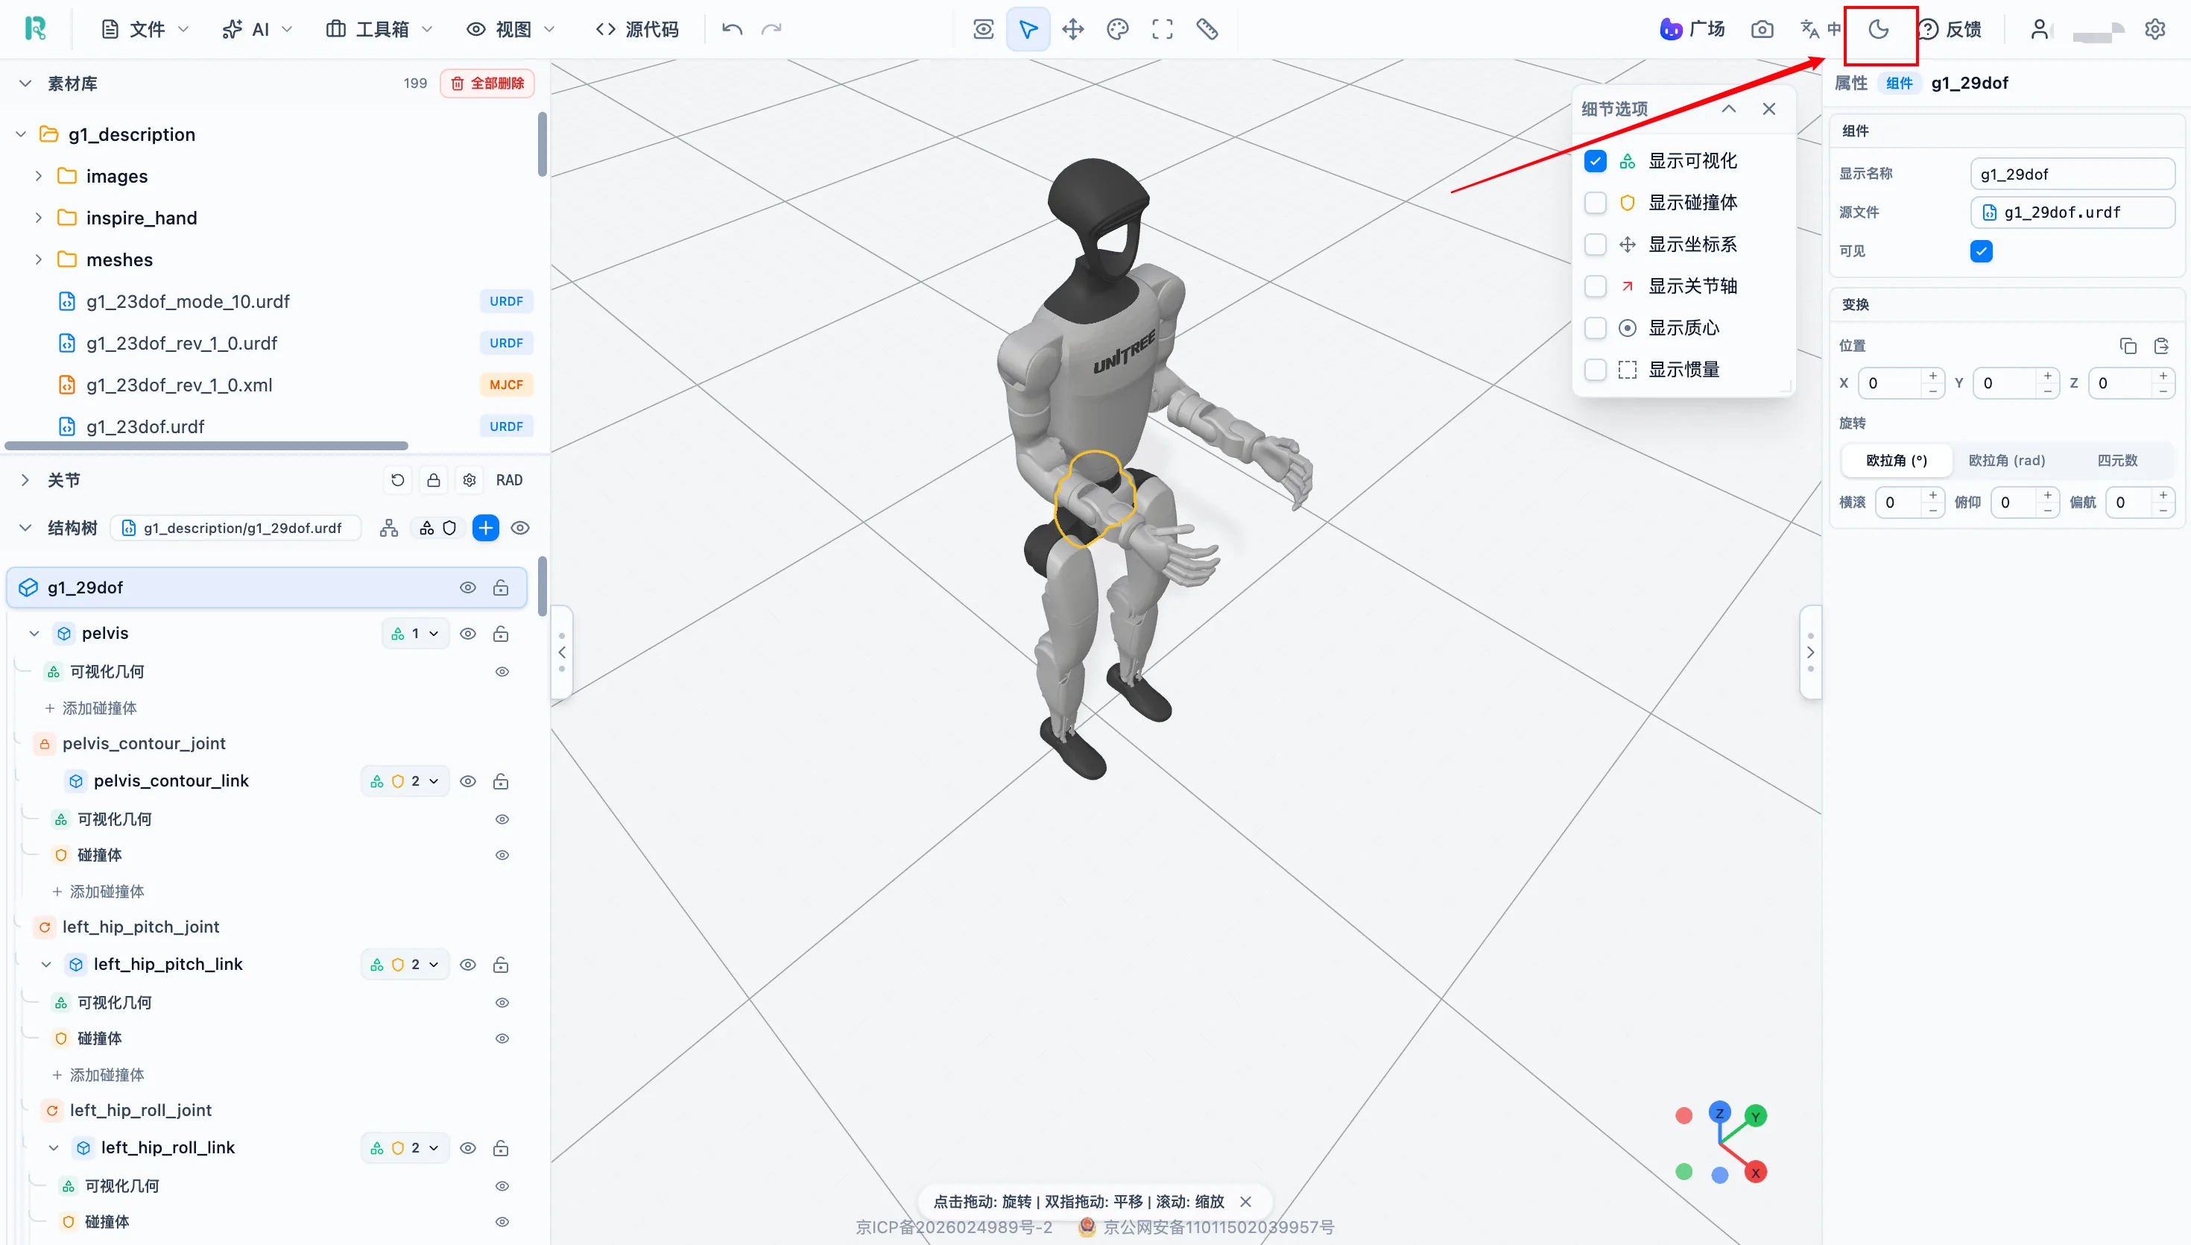Image resolution: width=2191 pixels, height=1245 pixels.
Task: Hide g1_29dof using its eye icon
Action: click(467, 587)
